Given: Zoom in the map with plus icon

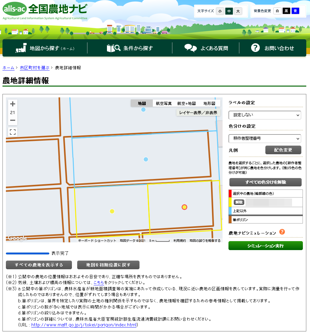Looking at the screenshot, I should pyautogui.click(x=13, y=104).
